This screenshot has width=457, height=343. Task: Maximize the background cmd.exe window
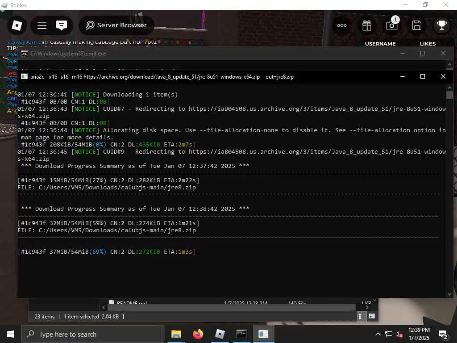[x=422, y=53]
